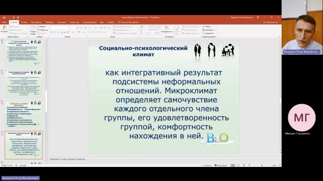Open the font size combo box
The image size is (323, 181).
pos(73,28)
